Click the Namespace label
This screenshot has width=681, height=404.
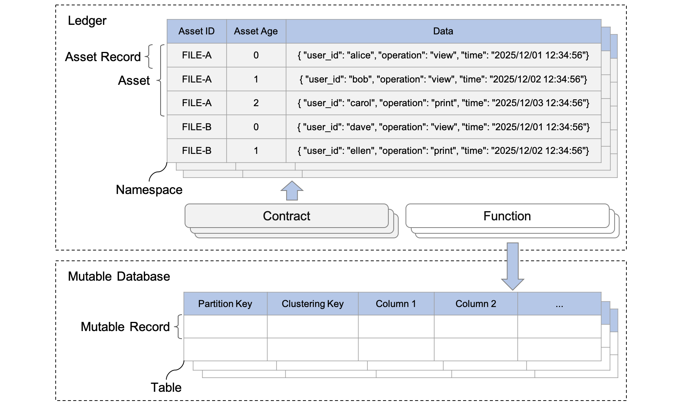coord(149,190)
